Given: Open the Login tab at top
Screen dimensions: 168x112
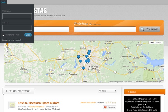Looking at the screenshot, I should coord(3,2).
